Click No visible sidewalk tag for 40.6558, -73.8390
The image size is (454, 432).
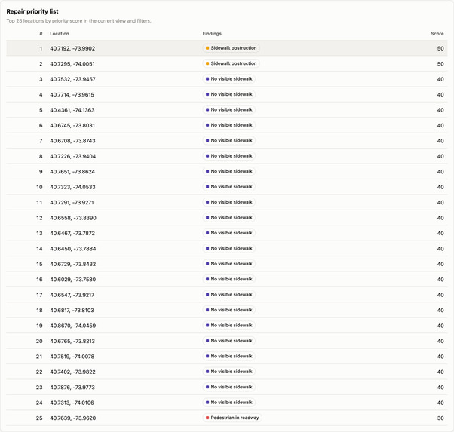[229, 217]
